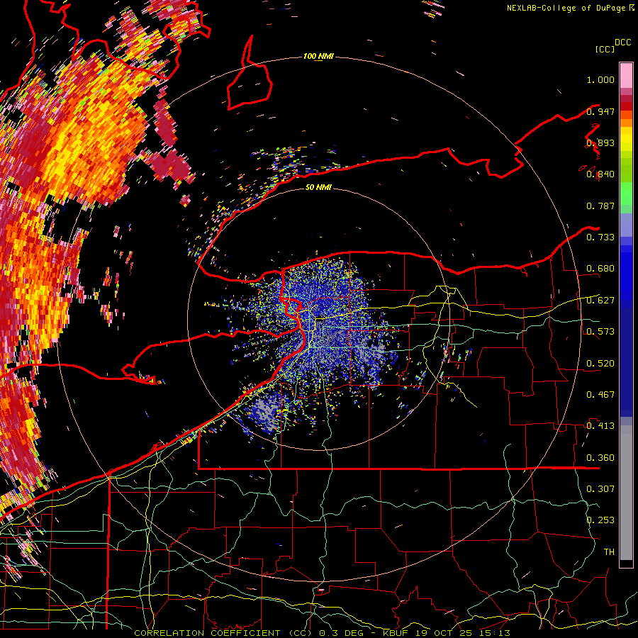638x638 pixels.
Task: Select the 0.307 scale value
Action: [600, 489]
